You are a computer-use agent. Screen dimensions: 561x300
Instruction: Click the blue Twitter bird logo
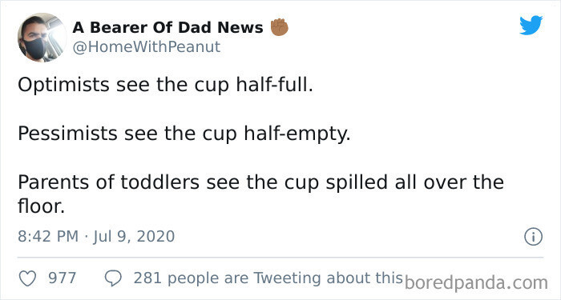(x=531, y=25)
